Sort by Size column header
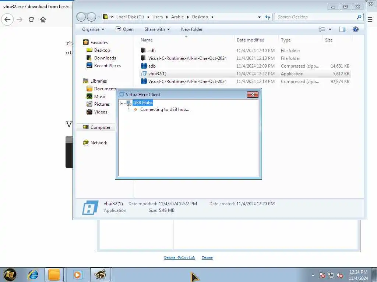377x282 pixels. click(x=329, y=40)
